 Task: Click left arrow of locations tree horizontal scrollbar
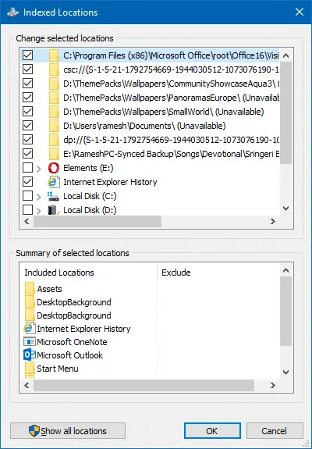click(x=27, y=221)
